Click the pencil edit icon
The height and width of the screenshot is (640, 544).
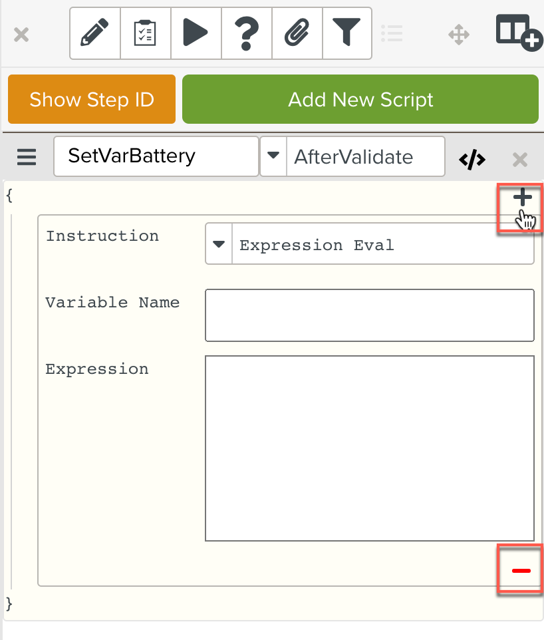coord(95,33)
